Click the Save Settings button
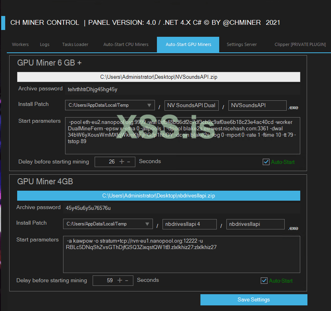Viewport: 331px width, 311px height. click(x=254, y=299)
